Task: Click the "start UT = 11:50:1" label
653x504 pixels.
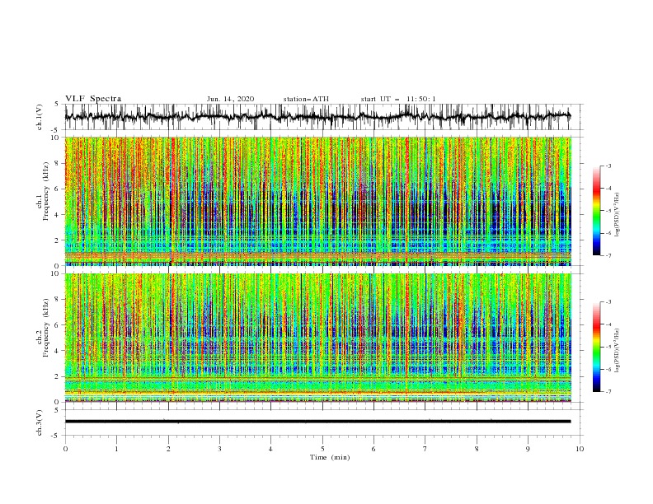Action: (x=398, y=99)
